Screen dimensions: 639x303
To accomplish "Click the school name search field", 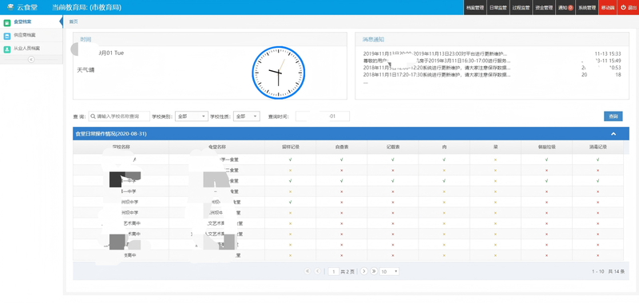I will pos(119,116).
